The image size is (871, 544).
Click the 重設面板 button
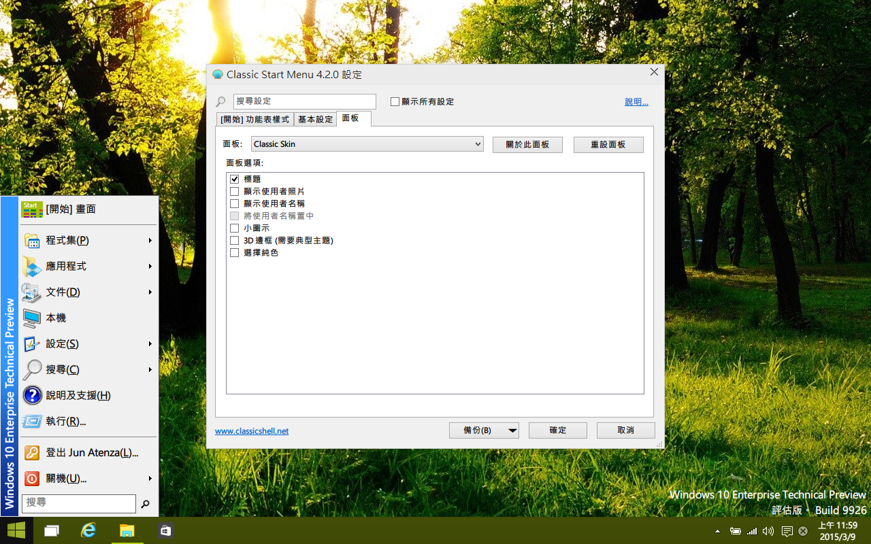pyautogui.click(x=608, y=145)
